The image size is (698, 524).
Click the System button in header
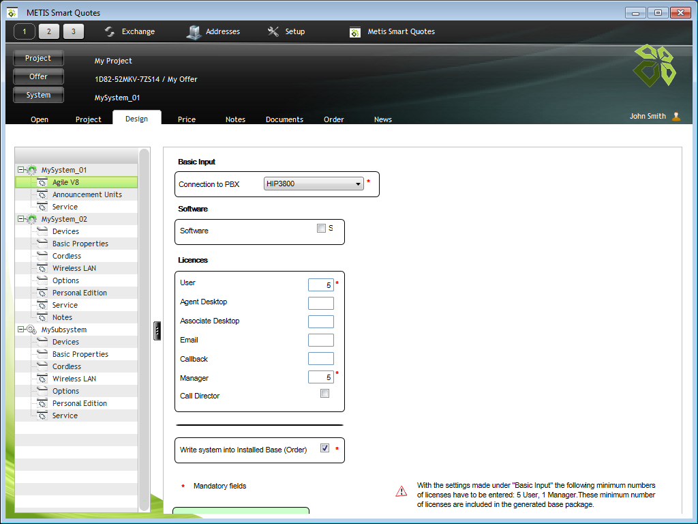38,95
